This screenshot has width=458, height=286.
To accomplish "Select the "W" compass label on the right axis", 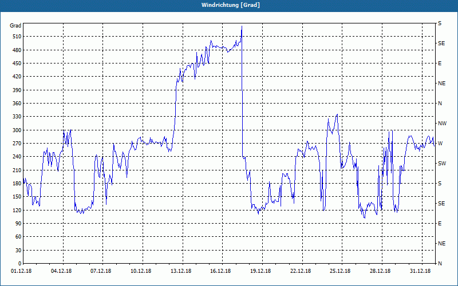I will [x=440, y=144].
